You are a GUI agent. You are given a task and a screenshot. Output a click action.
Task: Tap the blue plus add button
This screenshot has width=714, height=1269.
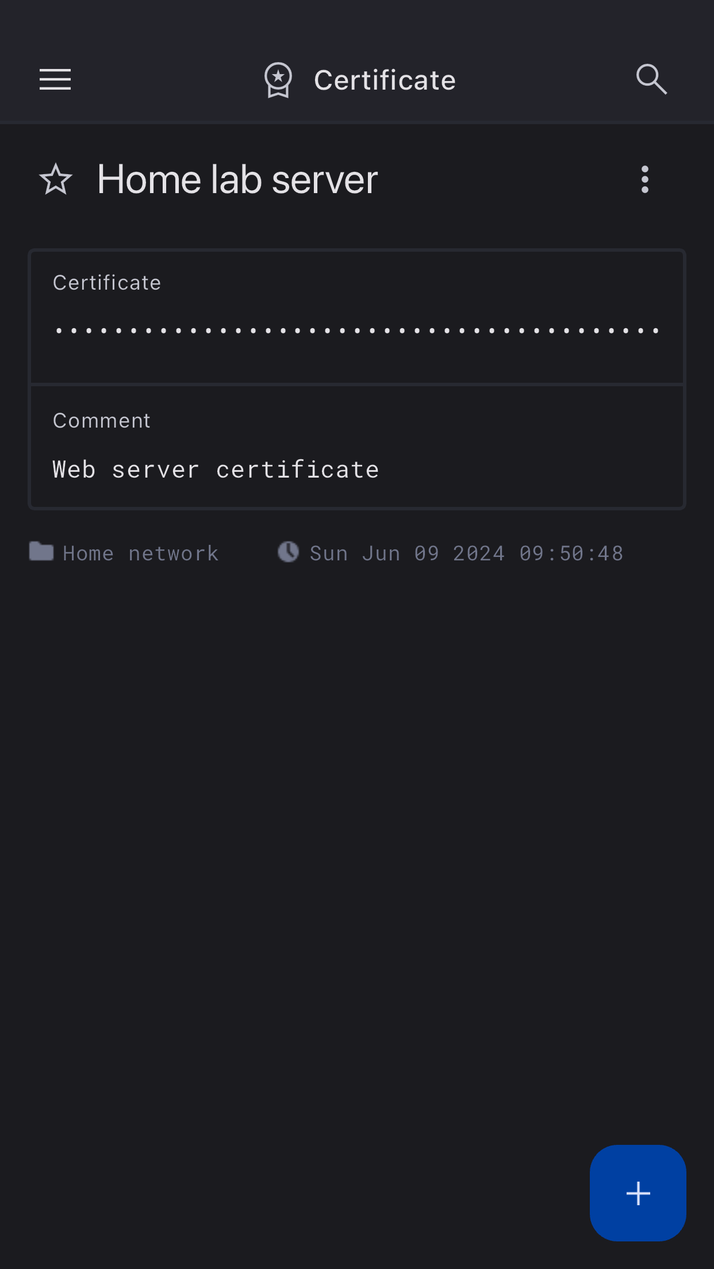point(638,1193)
